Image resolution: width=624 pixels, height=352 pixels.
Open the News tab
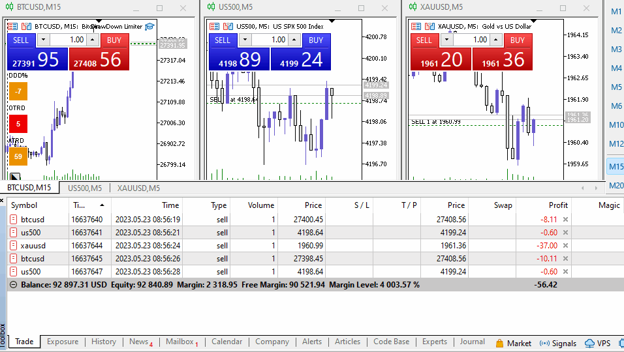click(x=141, y=342)
